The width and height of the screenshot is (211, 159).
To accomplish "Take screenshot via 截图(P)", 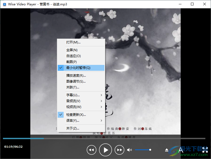I will point(81,62).
